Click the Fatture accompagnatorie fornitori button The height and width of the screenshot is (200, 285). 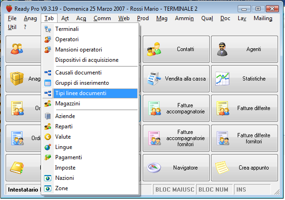pos(176,138)
